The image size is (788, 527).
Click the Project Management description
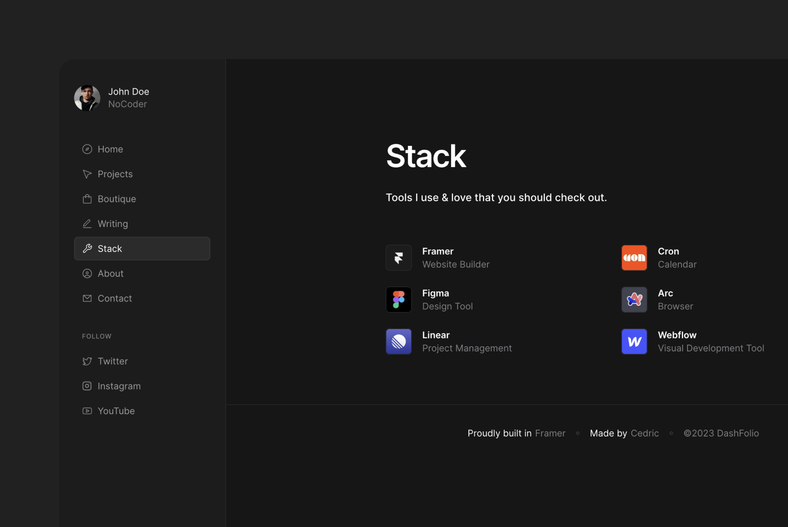(x=467, y=348)
